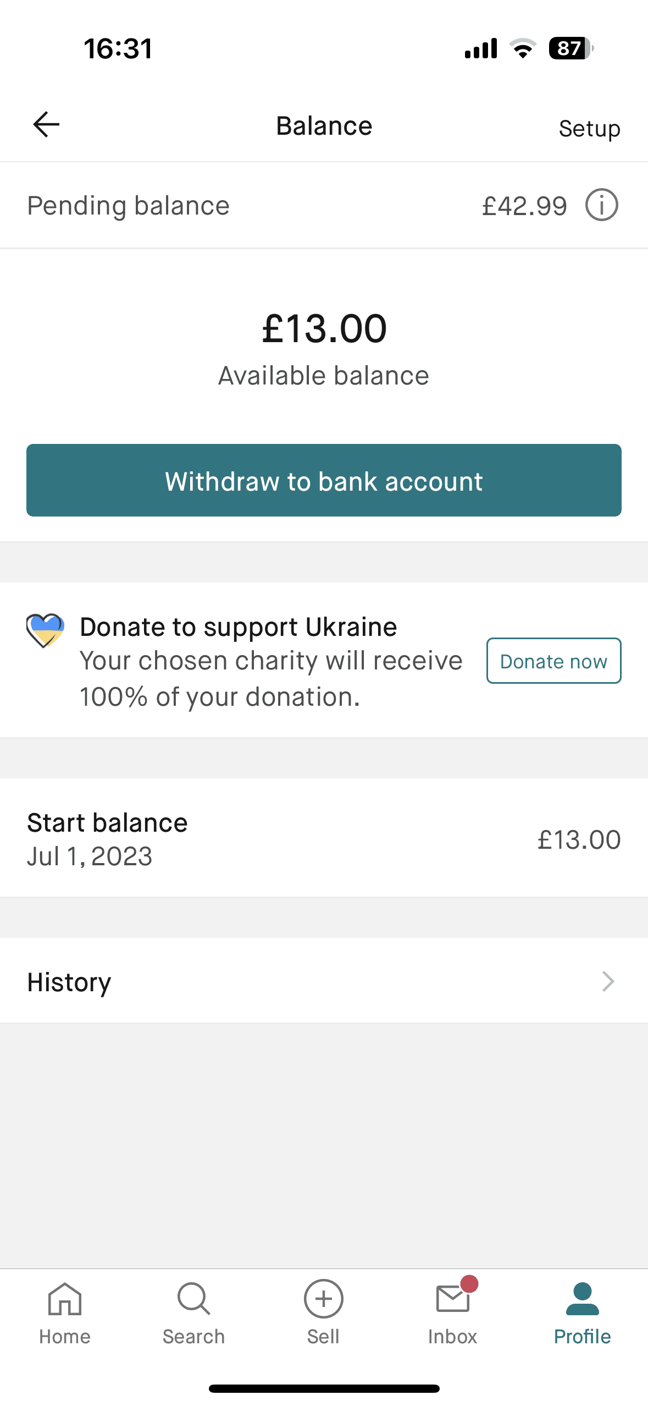Open Setup in the header
Viewport: 648px width, 1406px height.
click(589, 128)
